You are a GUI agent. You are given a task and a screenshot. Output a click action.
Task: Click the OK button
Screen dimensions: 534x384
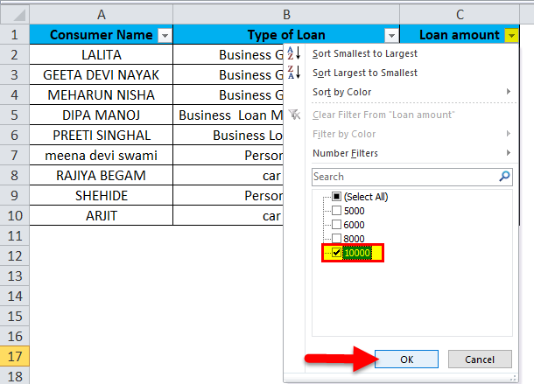pyautogui.click(x=407, y=360)
